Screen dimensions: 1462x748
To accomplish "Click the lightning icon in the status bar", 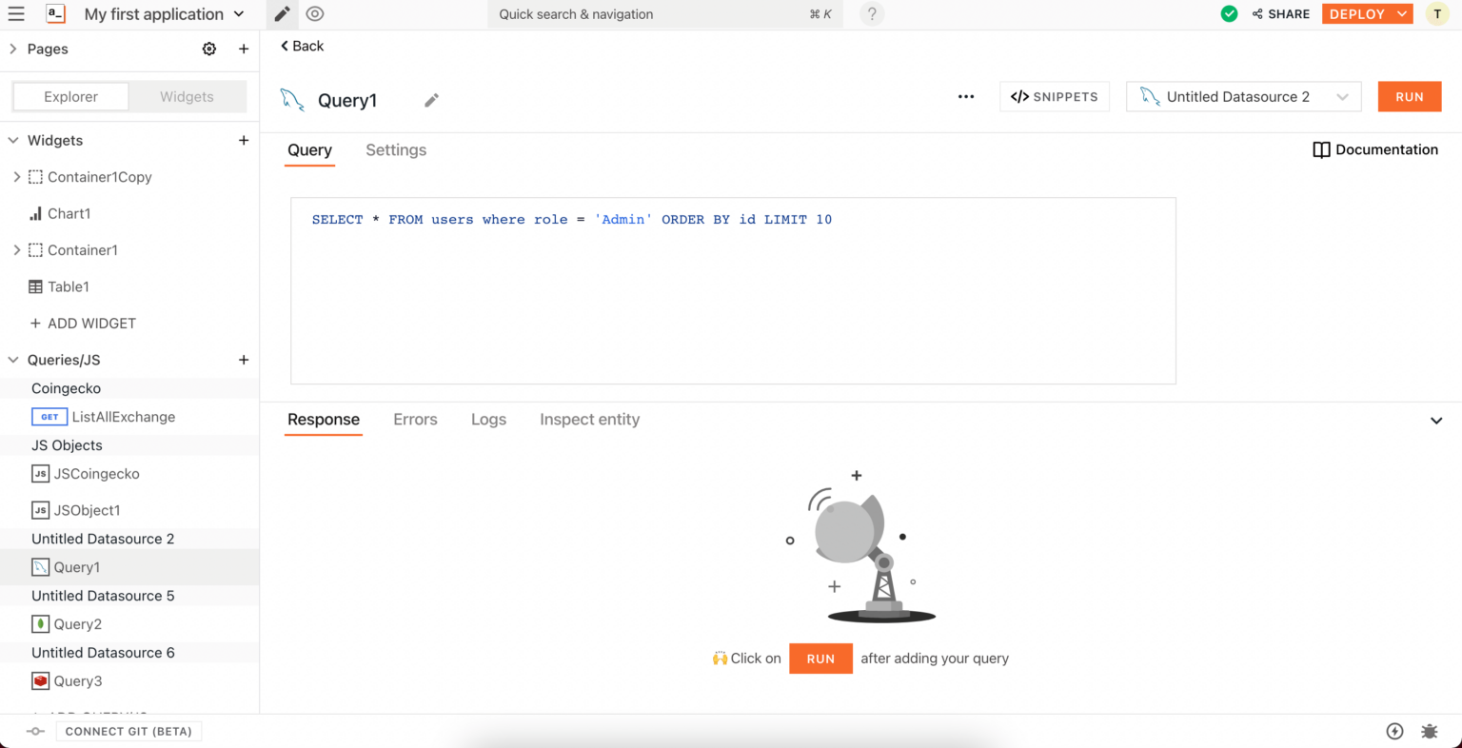I will tap(1394, 731).
